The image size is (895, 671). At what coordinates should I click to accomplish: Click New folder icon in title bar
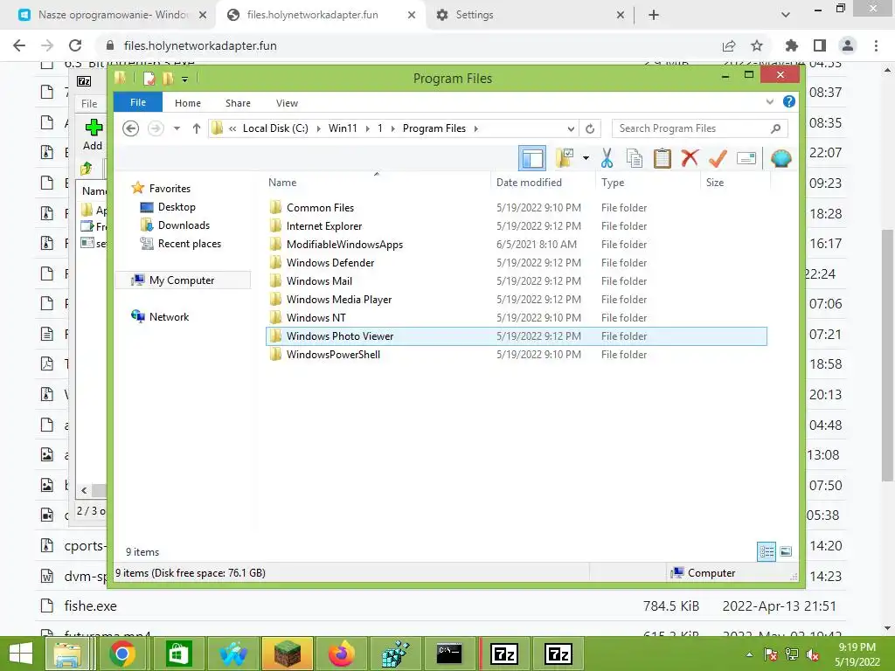[x=168, y=78]
